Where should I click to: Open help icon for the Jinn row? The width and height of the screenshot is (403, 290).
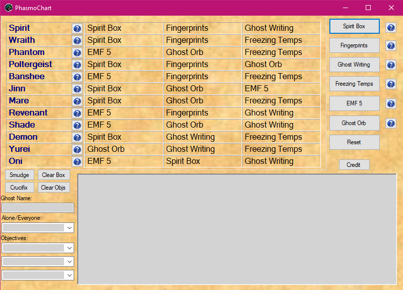click(77, 89)
